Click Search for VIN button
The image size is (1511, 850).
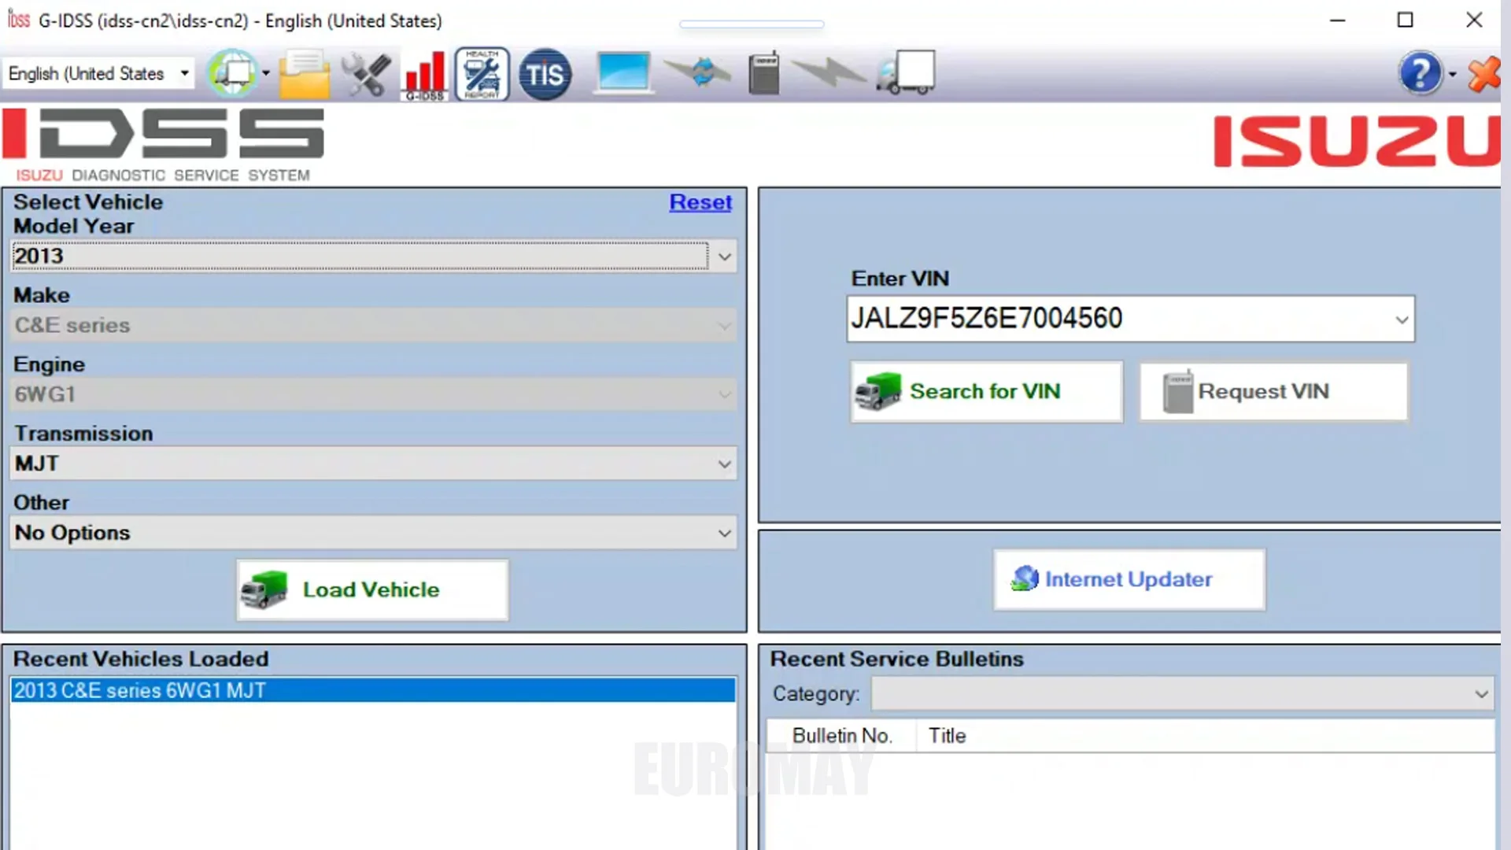pos(985,391)
